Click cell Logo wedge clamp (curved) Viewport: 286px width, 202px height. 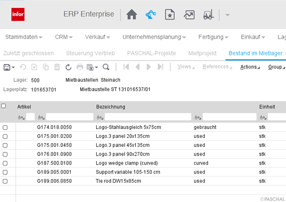[127, 163]
